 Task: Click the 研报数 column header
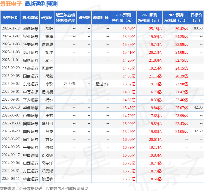click(84, 18)
